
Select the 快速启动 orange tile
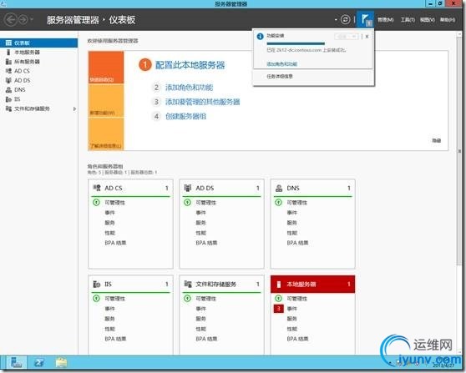click(106, 67)
